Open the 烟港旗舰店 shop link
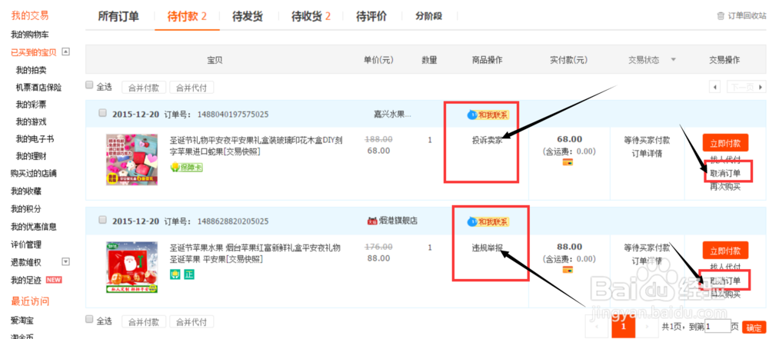This screenshot has height=339, width=769. tap(398, 221)
